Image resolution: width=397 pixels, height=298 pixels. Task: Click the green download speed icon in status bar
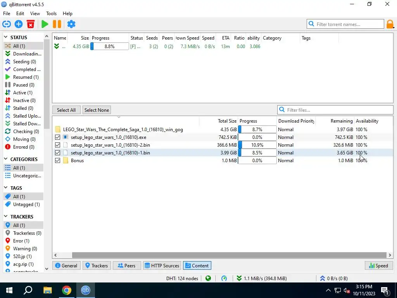239,278
